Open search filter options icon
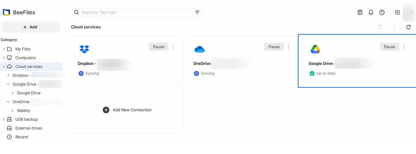The height and width of the screenshot is (154, 416). point(197,13)
